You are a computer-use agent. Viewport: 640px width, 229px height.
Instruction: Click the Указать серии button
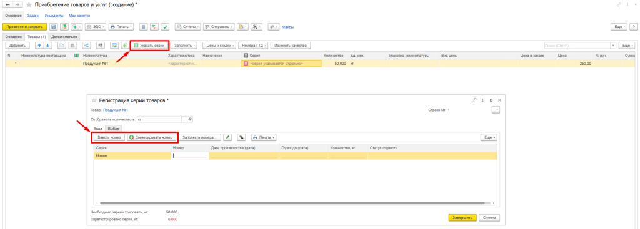[149, 45]
